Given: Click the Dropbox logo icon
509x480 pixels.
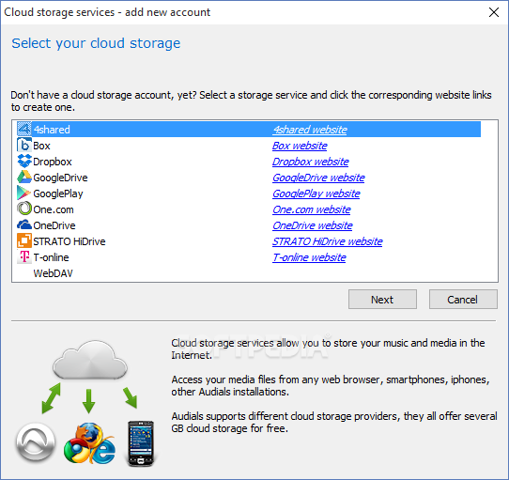Looking at the screenshot, I should 24,161.
